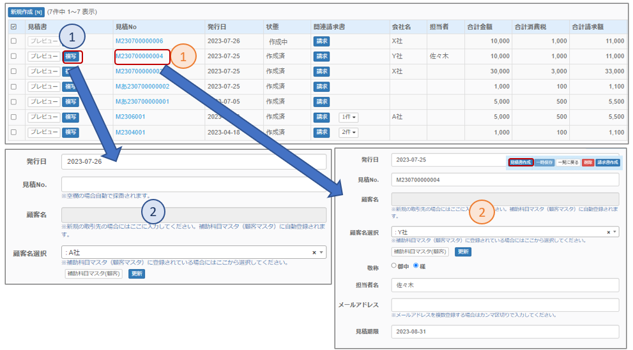Open estimate link Mあ230700000002
Image resolution: width=633 pixels, height=350 pixels.
point(142,87)
